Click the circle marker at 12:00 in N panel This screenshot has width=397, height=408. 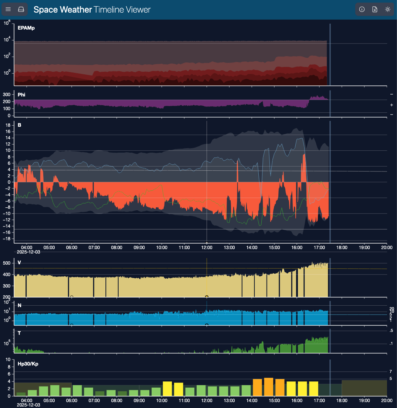click(x=207, y=325)
